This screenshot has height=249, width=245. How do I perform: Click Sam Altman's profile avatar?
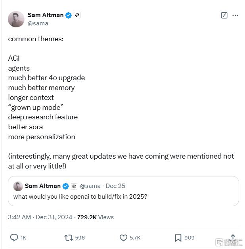pyautogui.click(x=16, y=19)
